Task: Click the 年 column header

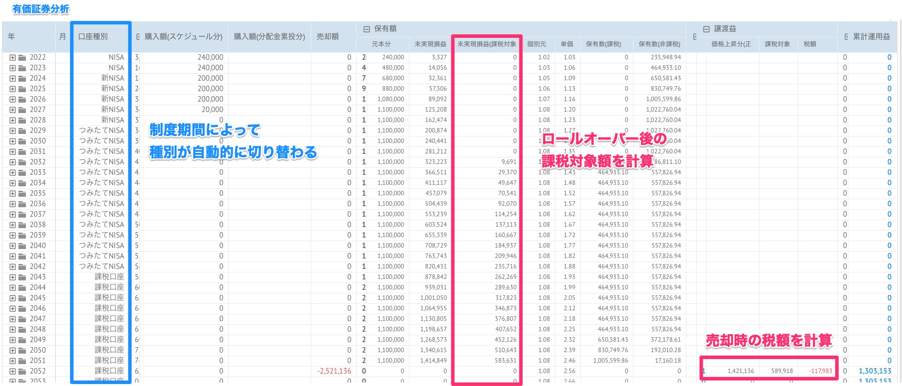Action: coord(11,37)
